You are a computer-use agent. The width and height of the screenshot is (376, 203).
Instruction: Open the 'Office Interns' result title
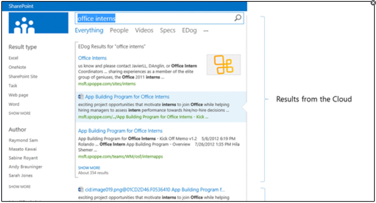click(x=92, y=58)
